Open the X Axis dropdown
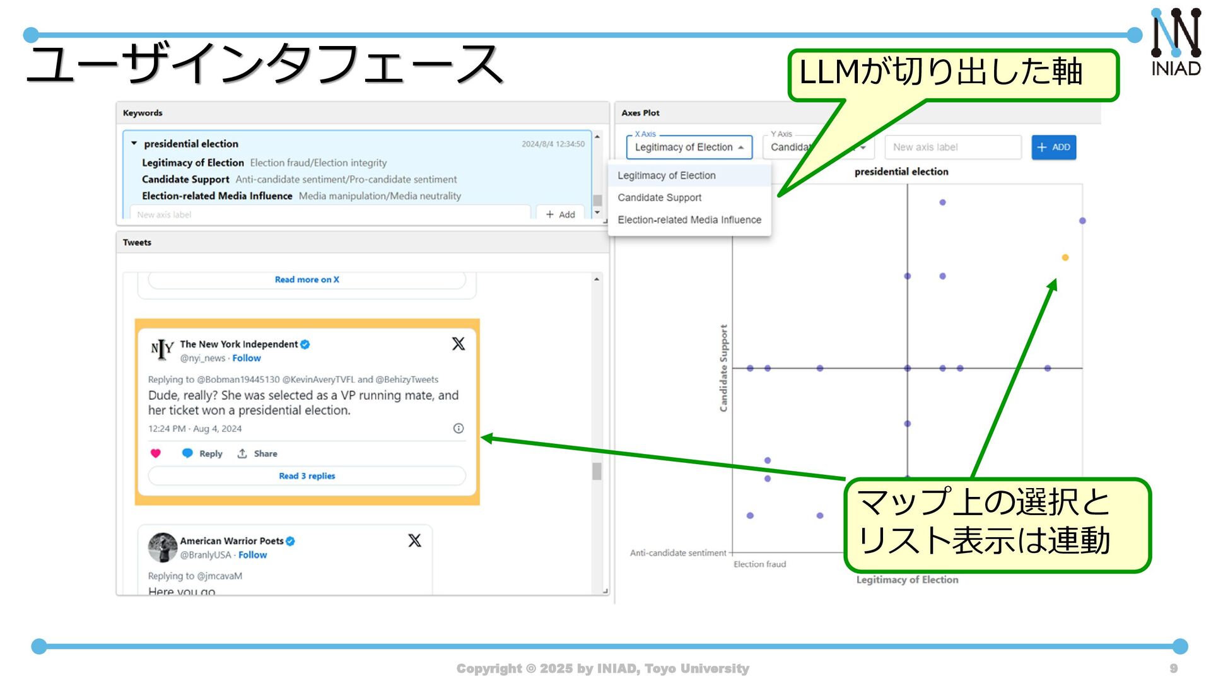Screen dimensions: 1211x681 (x=689, y=148)
